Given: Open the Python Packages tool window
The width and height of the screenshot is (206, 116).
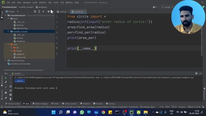Looking at the screenshot, I should pyautogui.click(x=40, y=104).
